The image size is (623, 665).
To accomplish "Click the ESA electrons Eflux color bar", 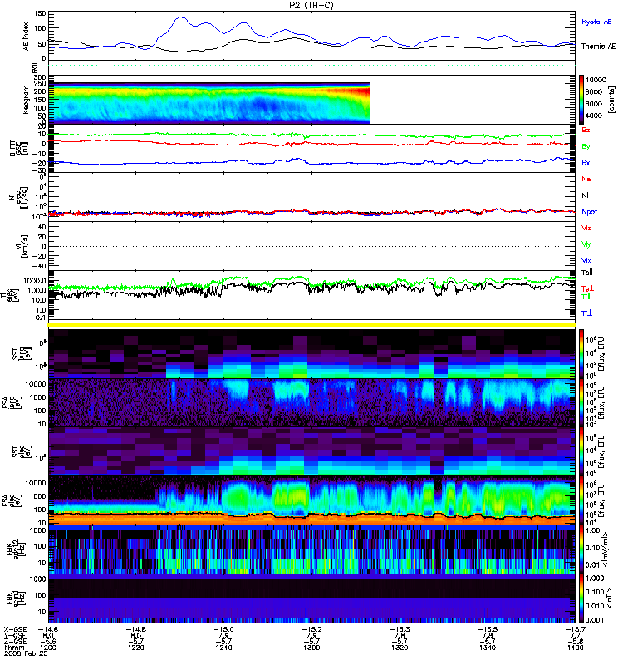I will click(581, 500).
